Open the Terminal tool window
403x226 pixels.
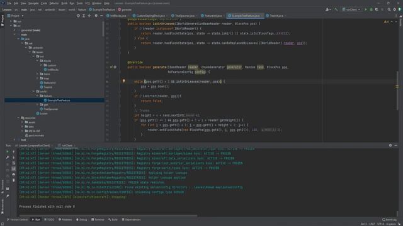[98, 220]
